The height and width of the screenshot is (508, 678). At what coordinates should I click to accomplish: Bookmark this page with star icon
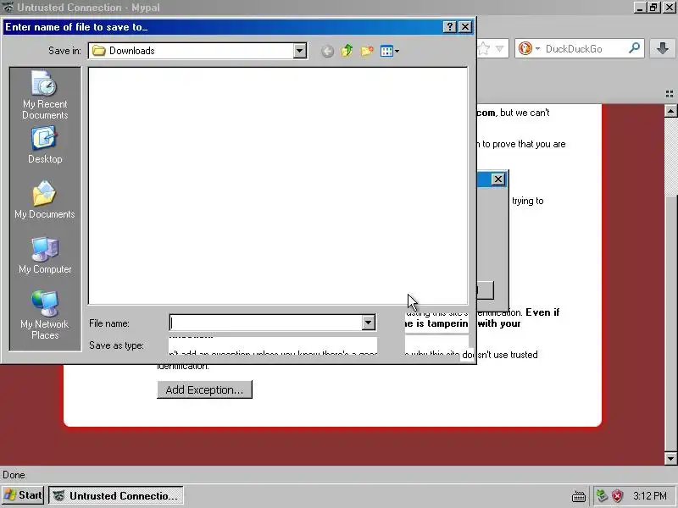pyautogui.click(x=484, y=49)
